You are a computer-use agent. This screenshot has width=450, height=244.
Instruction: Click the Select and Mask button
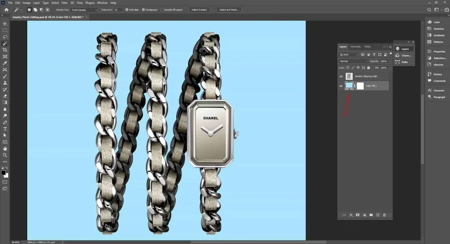pyautogui.click(x=229, y=10)
